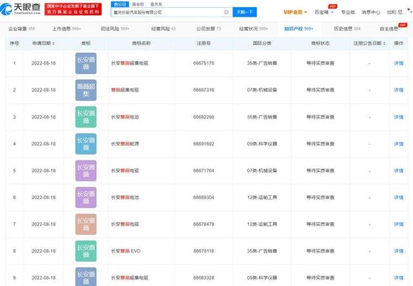The width and height of the screenshot is (413, 286).
Task: Select 查关系 search mode tab
Action: (156, 5)
